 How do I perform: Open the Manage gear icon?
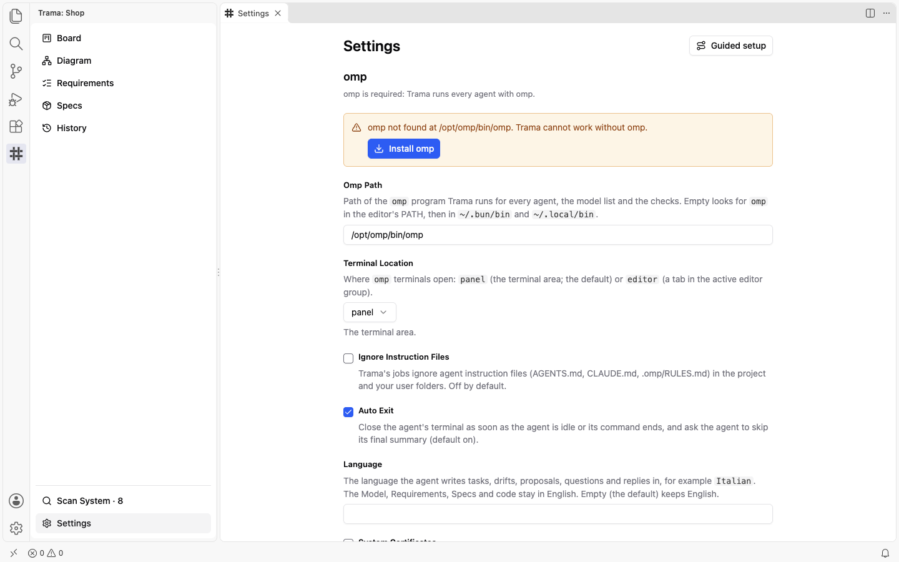[x=16, y=528]
